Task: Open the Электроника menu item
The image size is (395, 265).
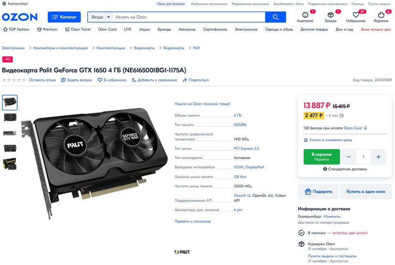Action: pyautogui.click(x=246, y=30)
